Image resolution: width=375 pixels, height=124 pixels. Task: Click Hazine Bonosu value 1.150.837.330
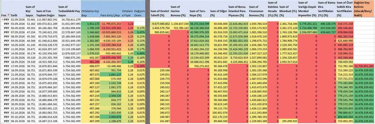pos(180,24)
